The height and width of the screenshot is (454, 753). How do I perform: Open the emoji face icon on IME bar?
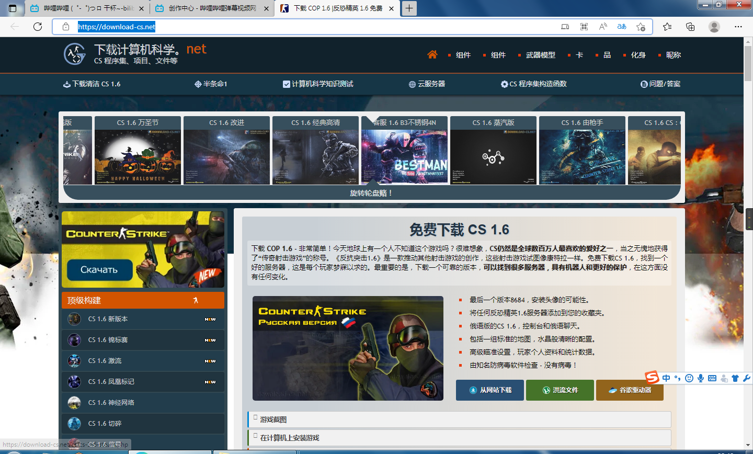(689, 378)
